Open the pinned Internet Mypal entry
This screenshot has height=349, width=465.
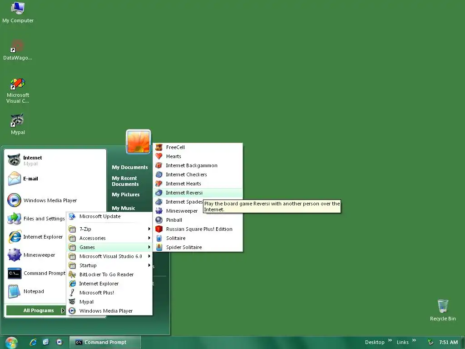(55, 160)
